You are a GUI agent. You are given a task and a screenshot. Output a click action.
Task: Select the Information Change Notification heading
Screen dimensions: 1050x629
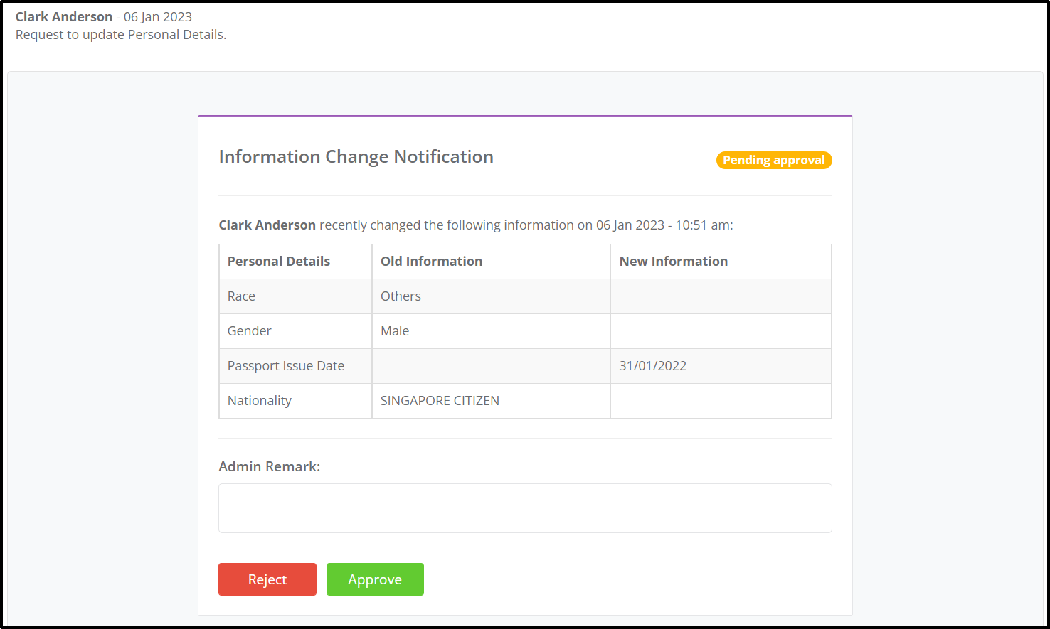356,156
